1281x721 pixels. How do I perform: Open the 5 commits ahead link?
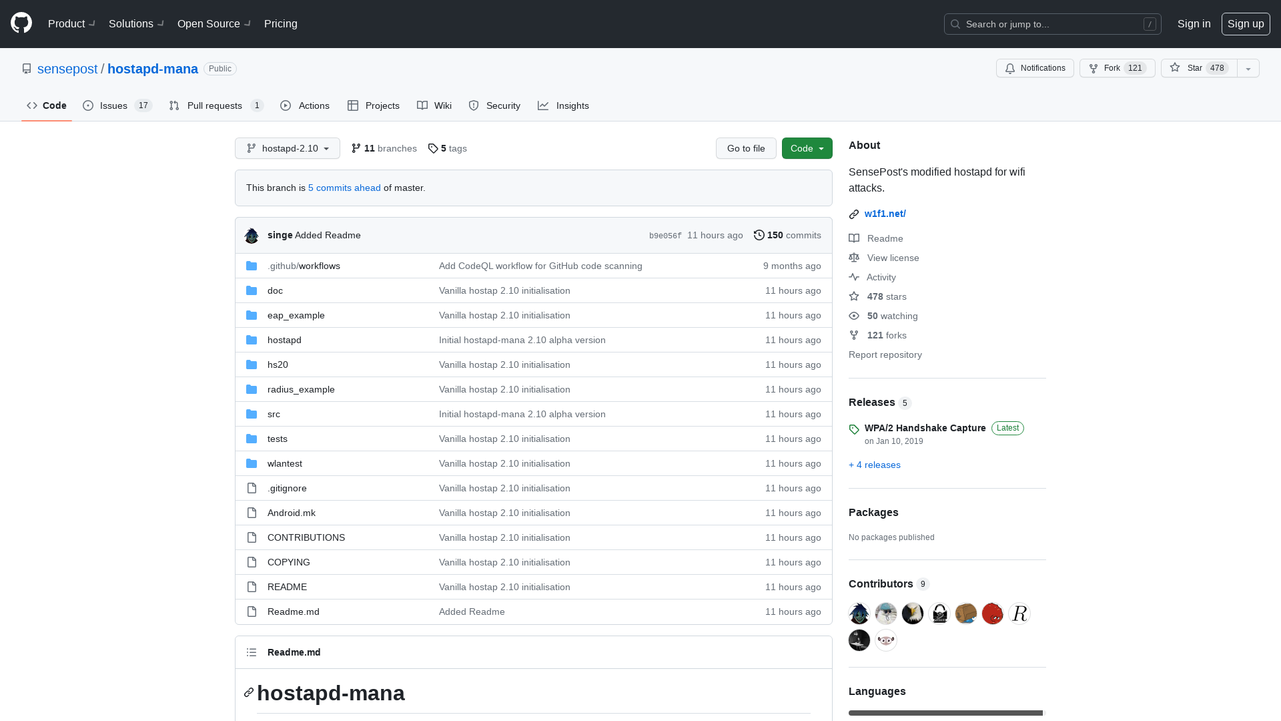344,188
